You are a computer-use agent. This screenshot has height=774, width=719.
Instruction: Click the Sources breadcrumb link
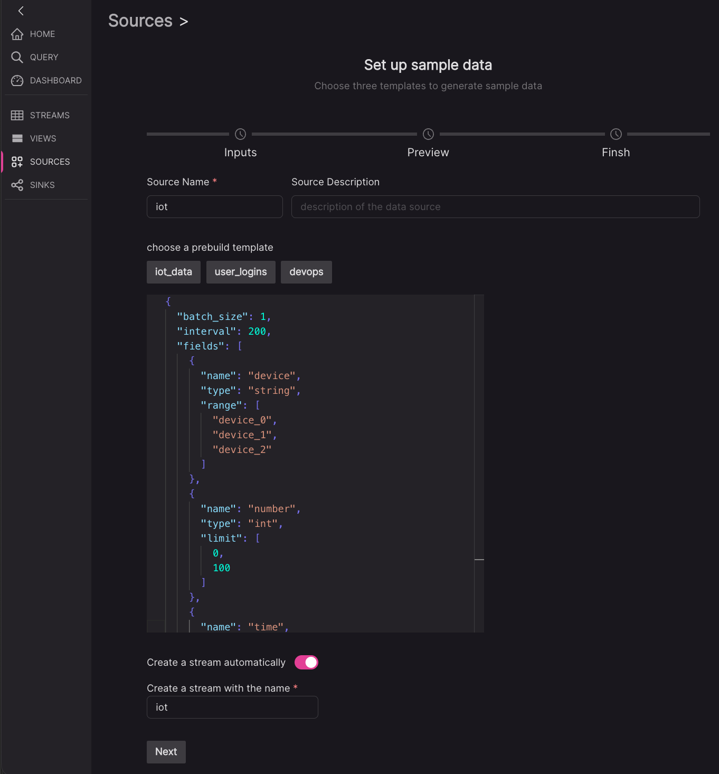click(x=140, y=21)
